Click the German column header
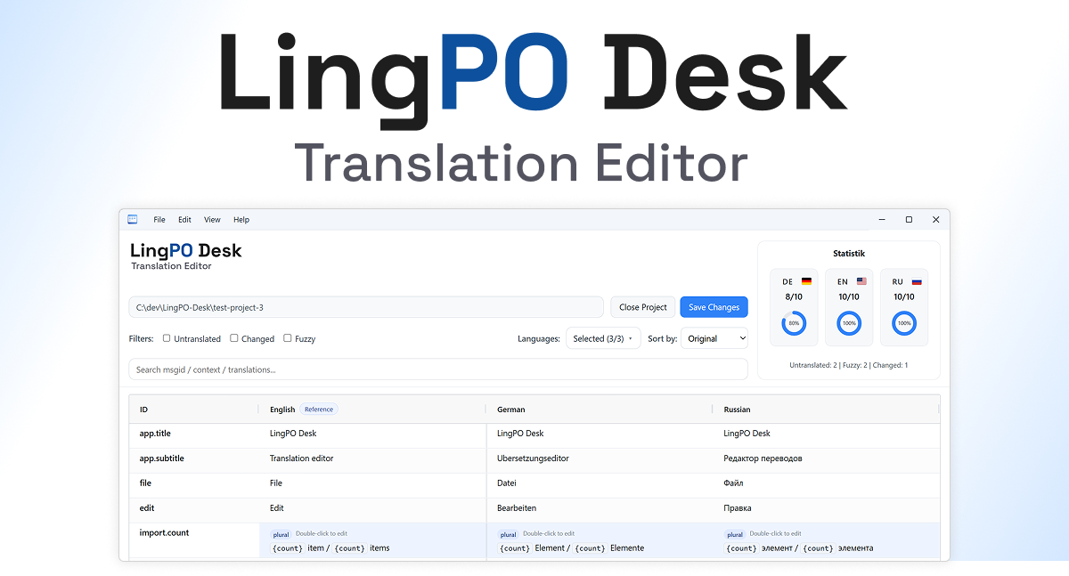This screenshot has width=1069, height=576. [511, 410]
